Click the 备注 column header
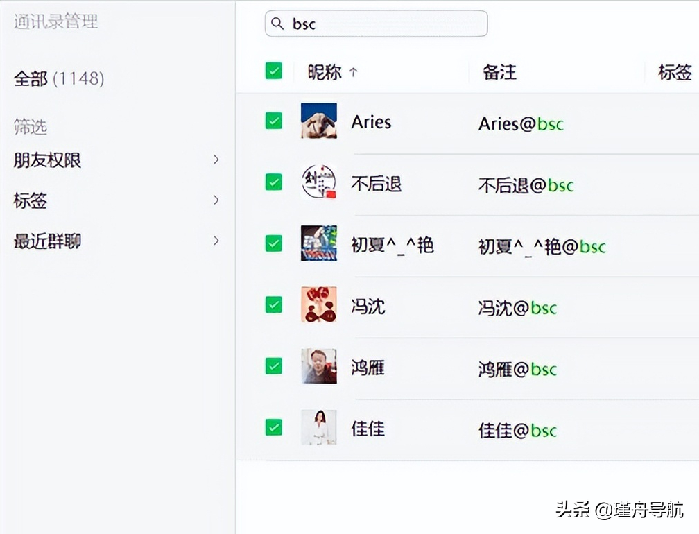The width and height of the screenshot is (699, 534). (x=499, y=72)
